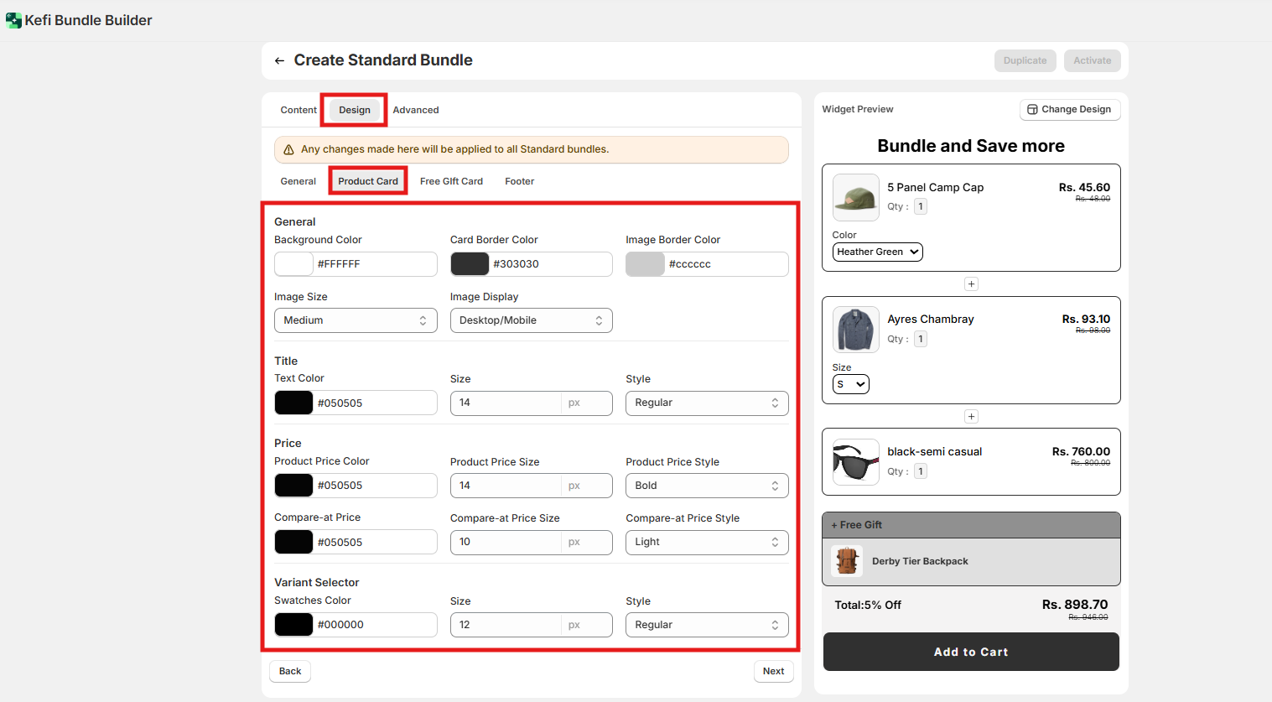Open the Product Price Style dropdown

(706, 486)
